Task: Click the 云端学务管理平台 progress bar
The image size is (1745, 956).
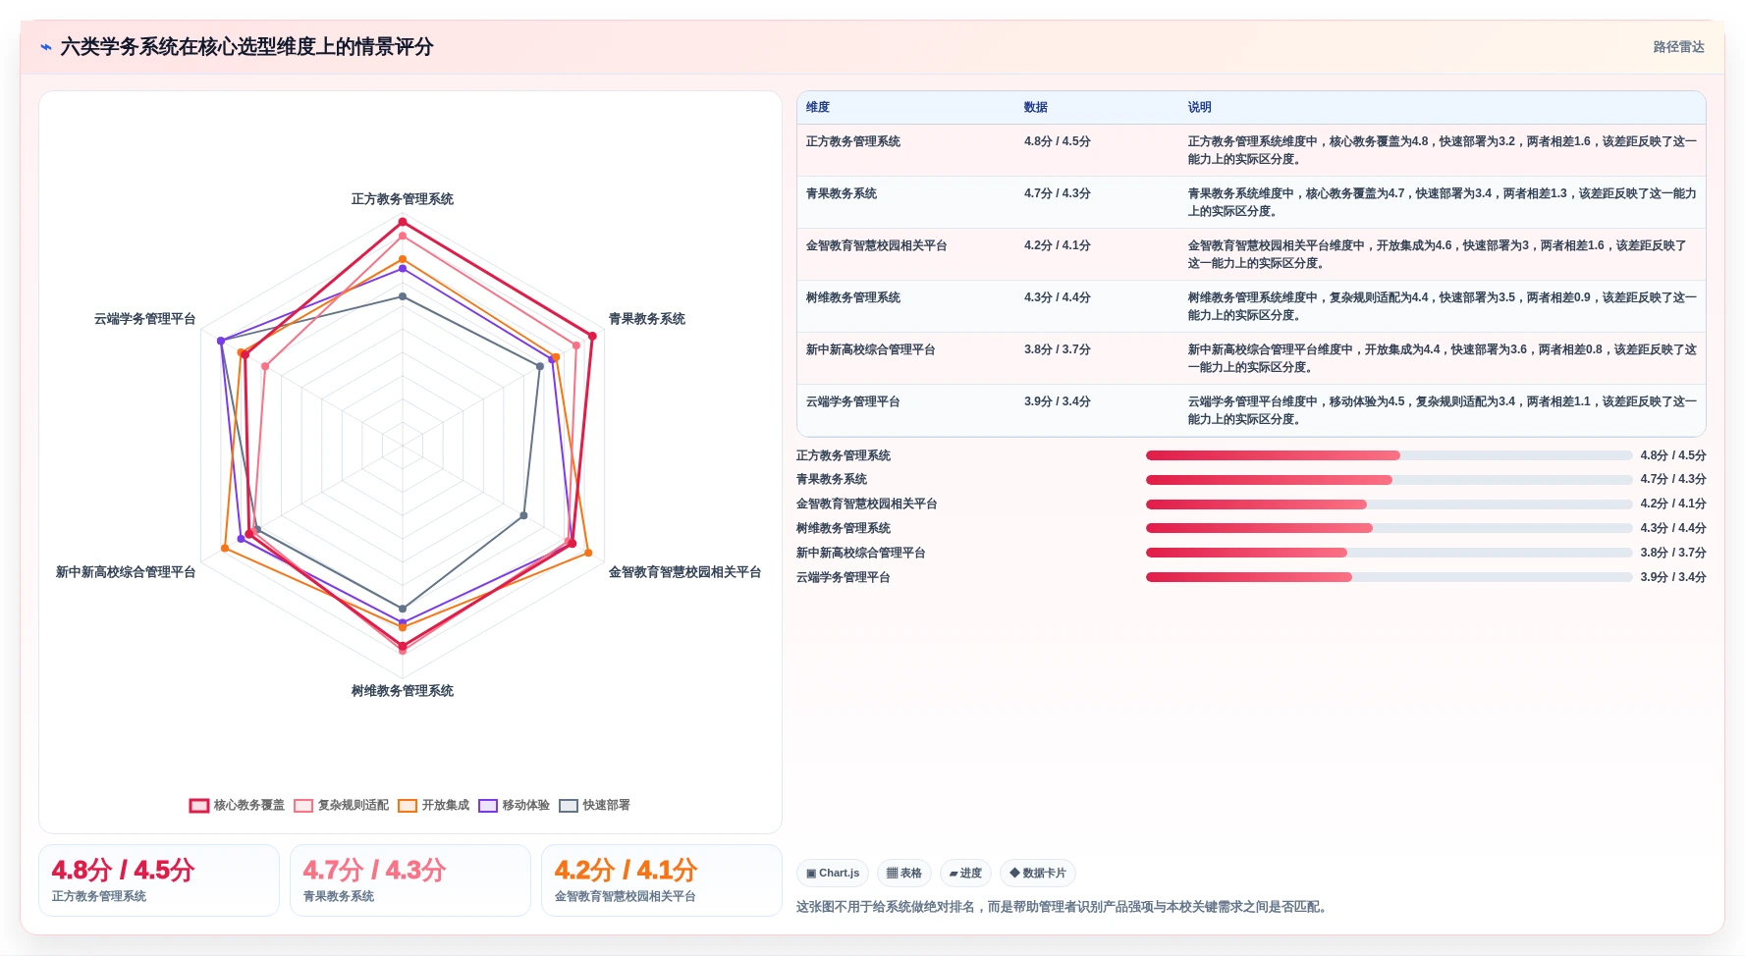Action: 1389,577
